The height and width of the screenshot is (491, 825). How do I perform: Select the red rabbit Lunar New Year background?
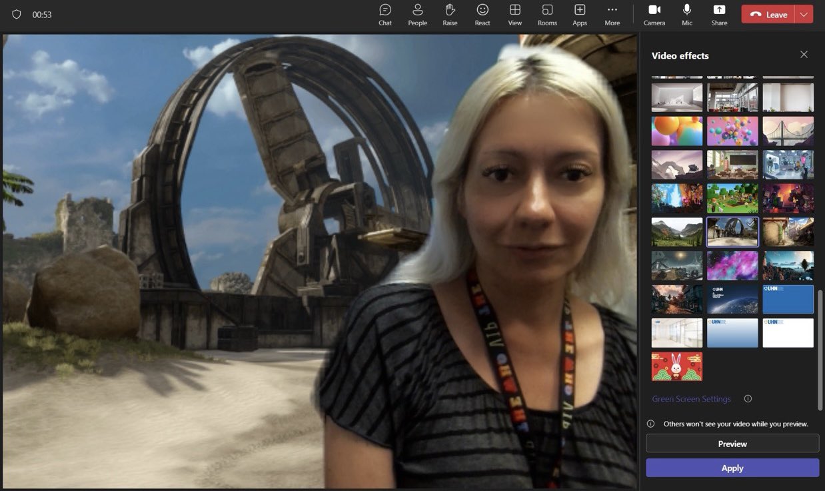(x=677, y=366)
